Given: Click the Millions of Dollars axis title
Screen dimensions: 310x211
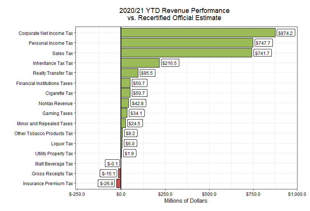Looking at the screenshot, I should (x=186, y=201).
